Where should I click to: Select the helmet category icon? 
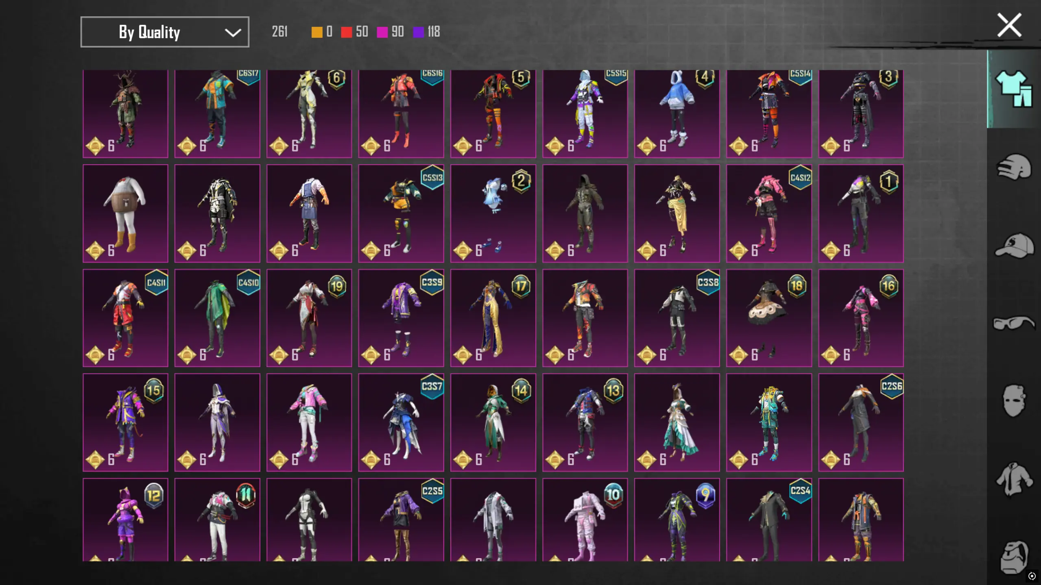coord(1014,167)
